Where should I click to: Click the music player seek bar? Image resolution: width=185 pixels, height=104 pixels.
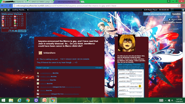[x=85, y=10]
